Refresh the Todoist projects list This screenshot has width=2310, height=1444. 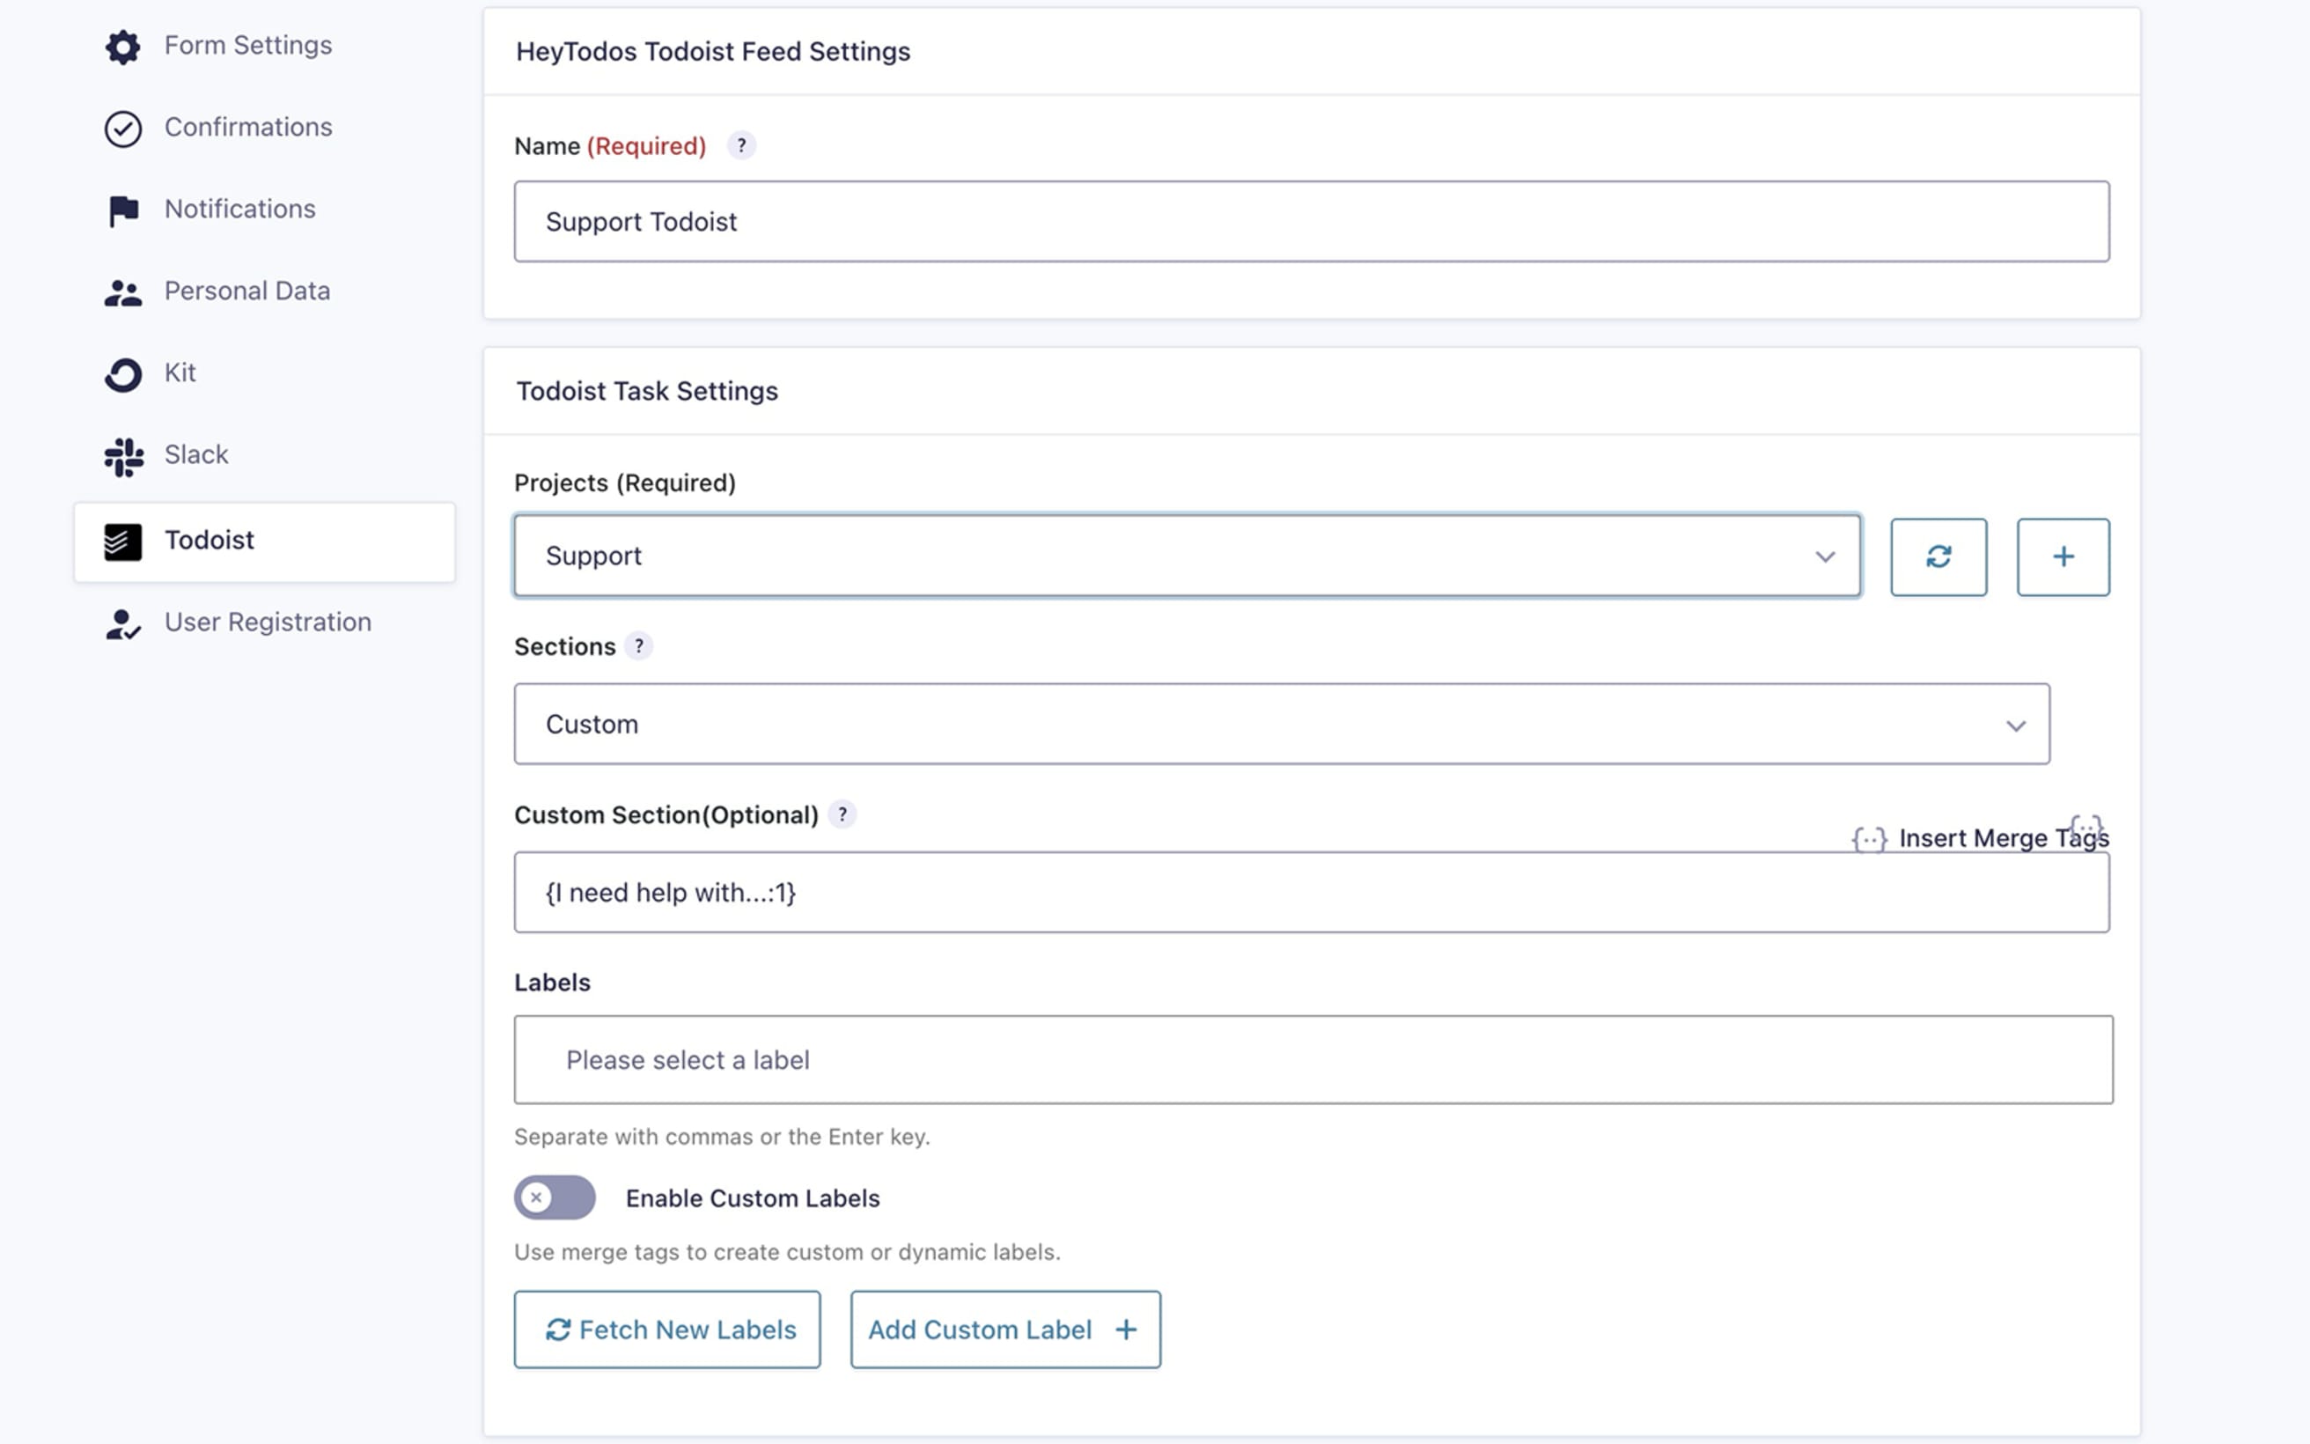tap(1938, 556)
